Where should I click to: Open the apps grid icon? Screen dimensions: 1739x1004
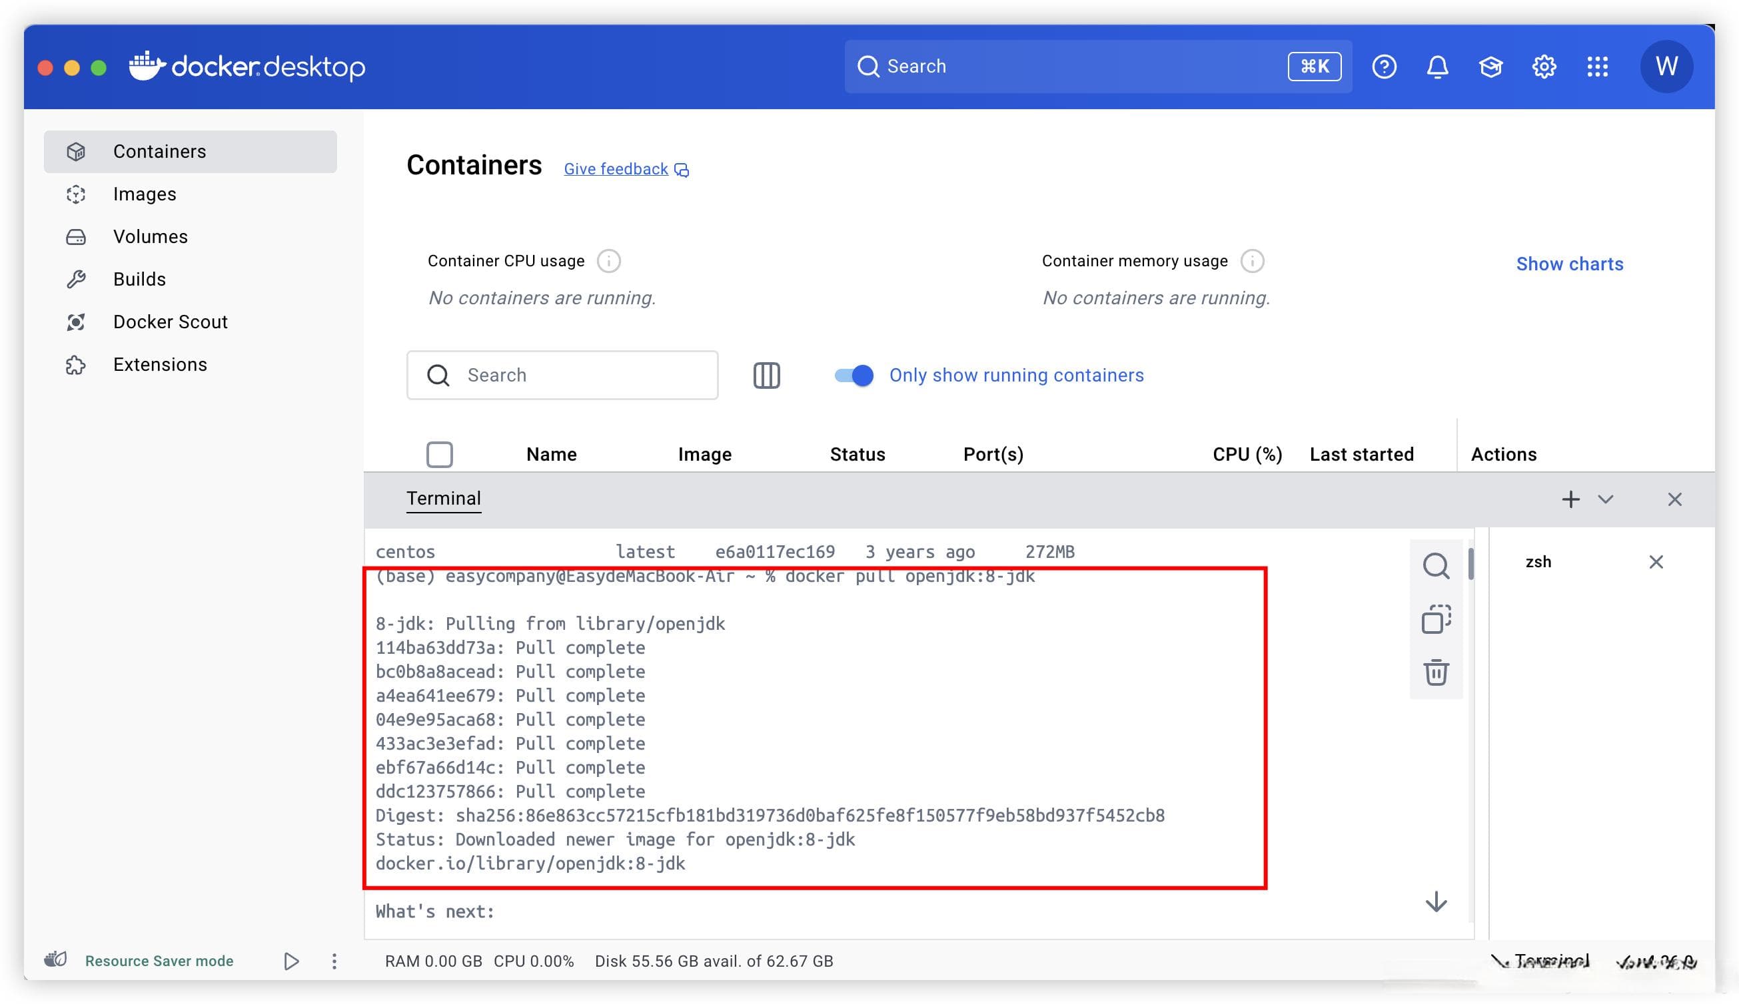coord(1597,66)
